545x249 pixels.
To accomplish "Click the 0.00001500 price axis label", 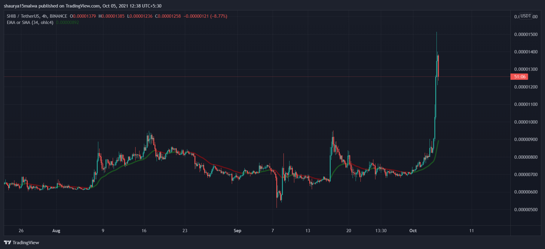I will 526,34.
